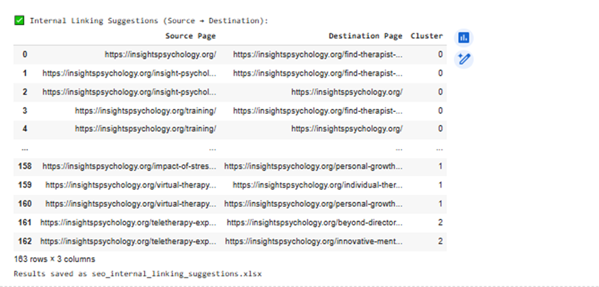Click the chart suggestion icon beside the table
The height and width of the screenshot is (287, 599).
tap(463, 38)
